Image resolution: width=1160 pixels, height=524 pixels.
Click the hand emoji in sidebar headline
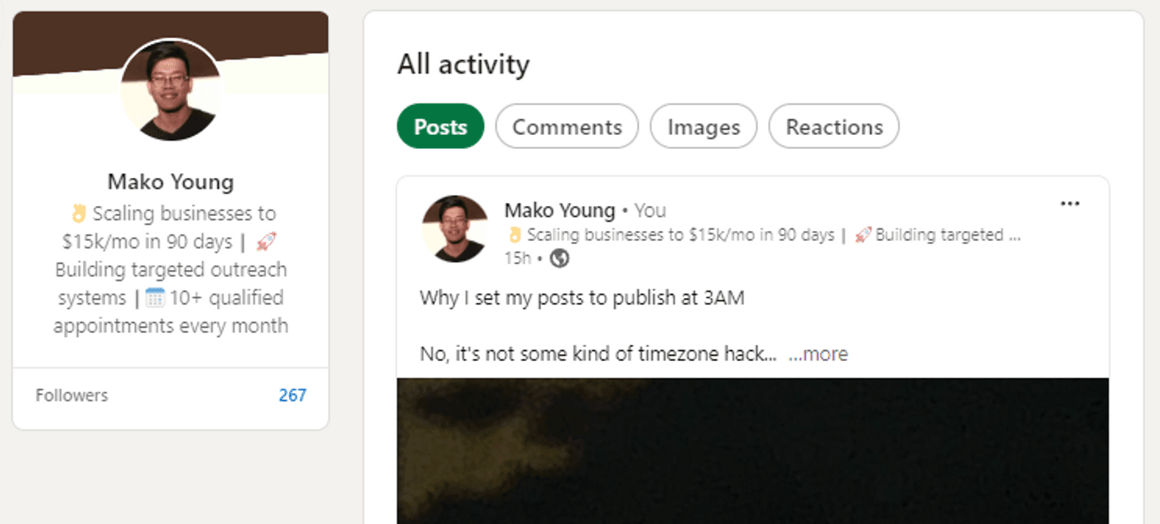pos(80,214)
